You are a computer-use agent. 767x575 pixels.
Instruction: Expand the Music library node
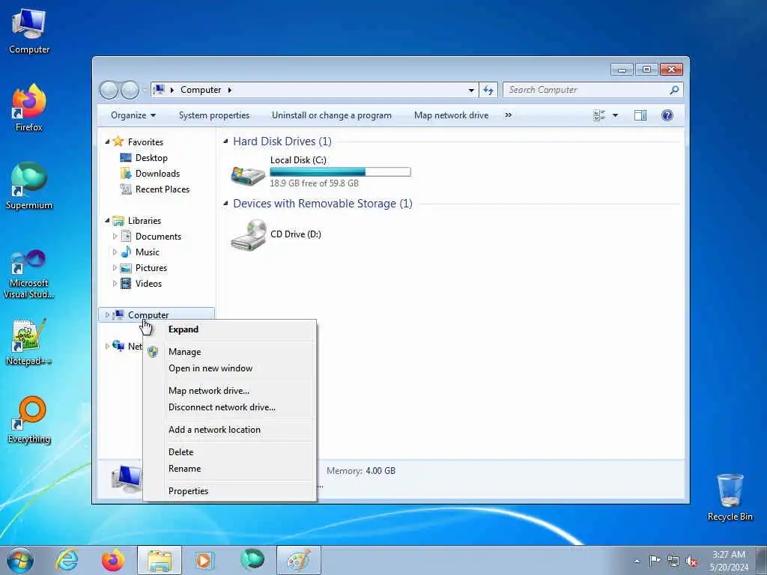tap(115, 252)
